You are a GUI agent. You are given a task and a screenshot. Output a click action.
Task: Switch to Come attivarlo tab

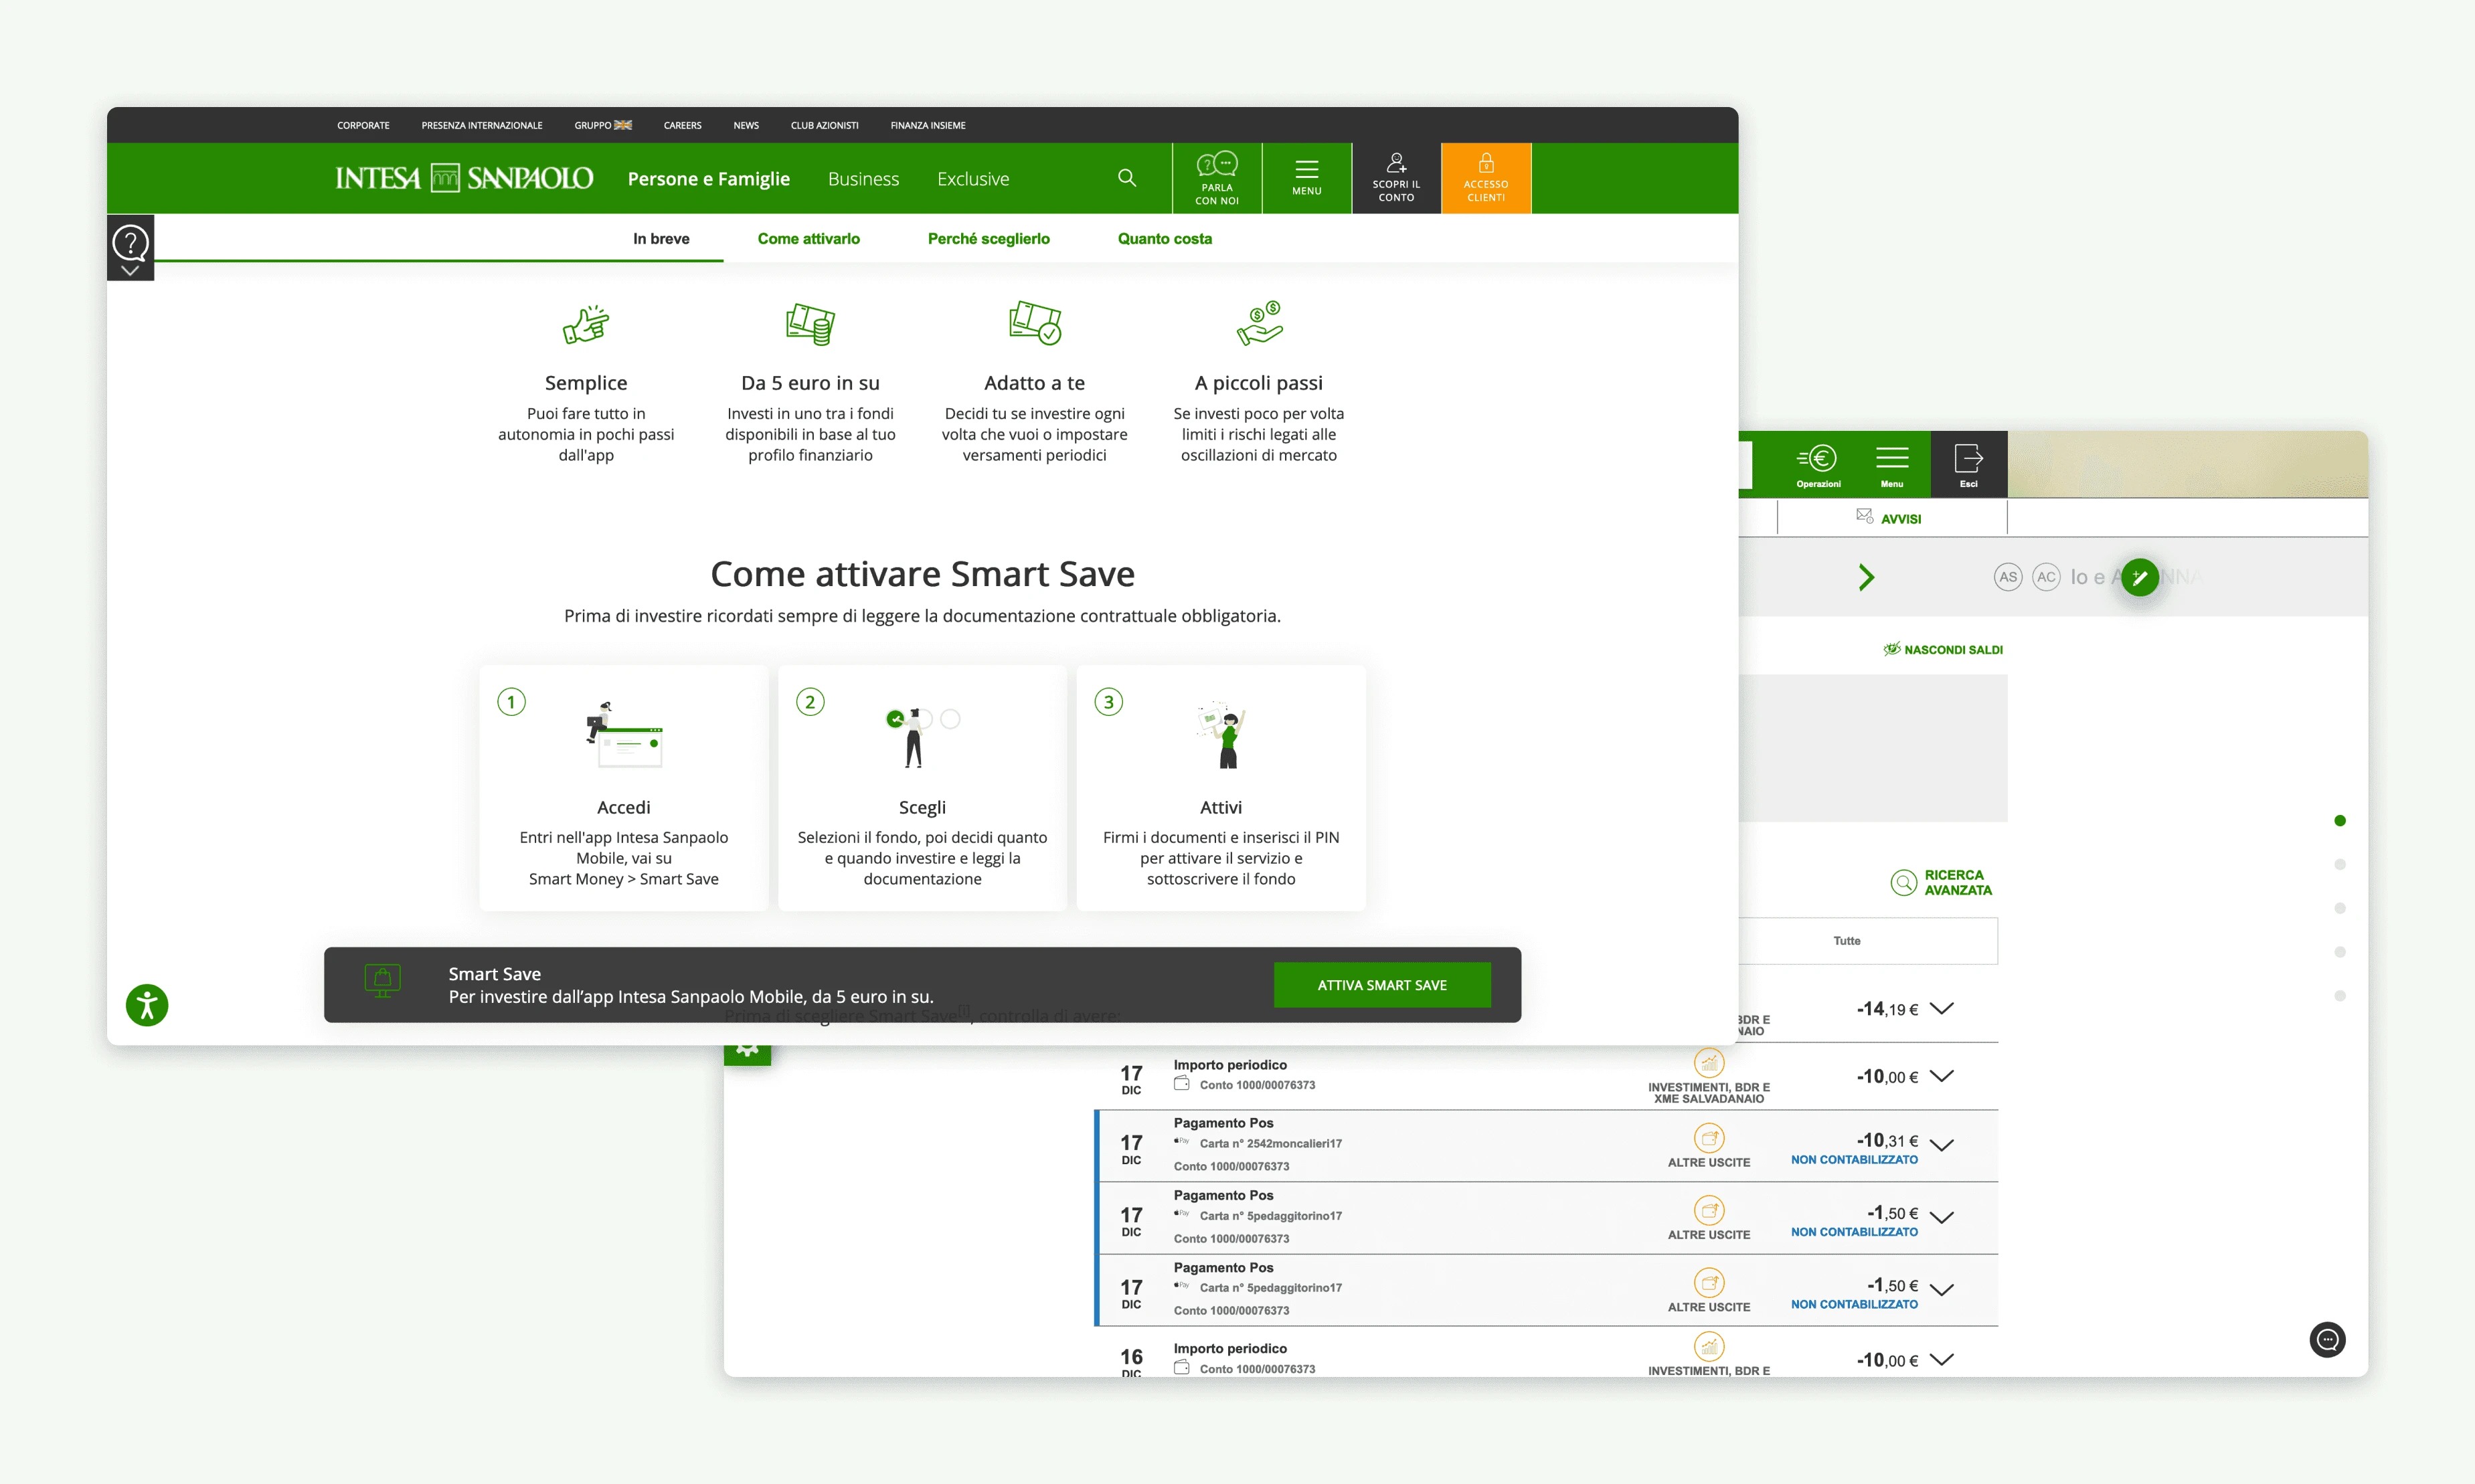click(808, 238)
